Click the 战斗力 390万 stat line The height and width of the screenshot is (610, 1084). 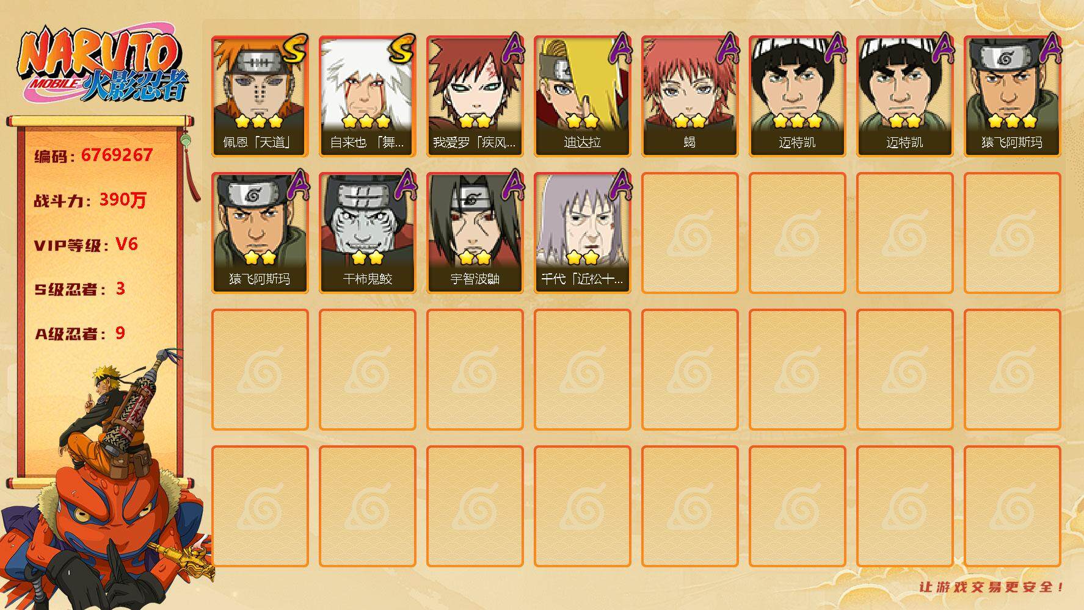[x=90, y=200]
